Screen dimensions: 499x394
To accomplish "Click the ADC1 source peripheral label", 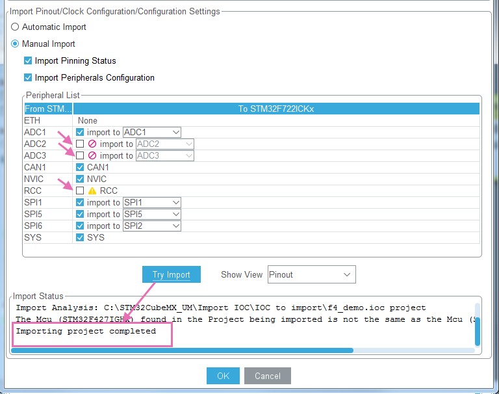I will tap(34, 132).
